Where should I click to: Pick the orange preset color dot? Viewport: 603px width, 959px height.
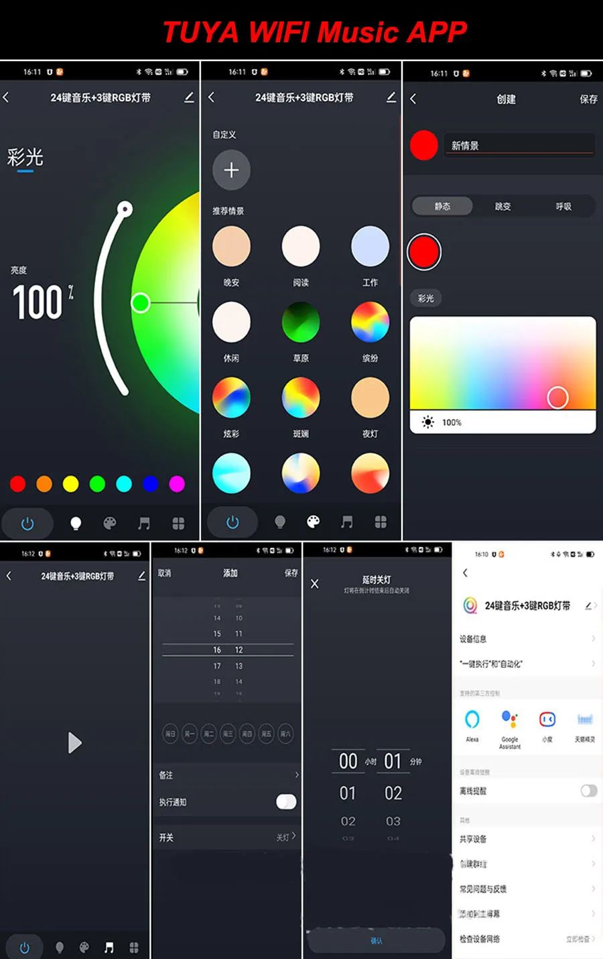click(x=44, y=484)
